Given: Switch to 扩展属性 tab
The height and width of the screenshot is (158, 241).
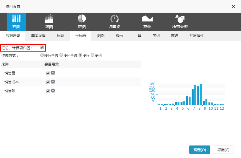Looking at the screenshot, I should [197, 36].
